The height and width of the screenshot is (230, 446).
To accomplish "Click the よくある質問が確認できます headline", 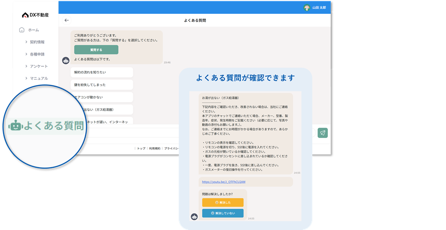I will 245,78.
